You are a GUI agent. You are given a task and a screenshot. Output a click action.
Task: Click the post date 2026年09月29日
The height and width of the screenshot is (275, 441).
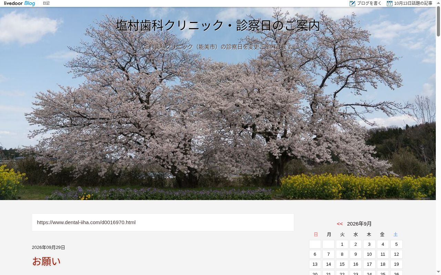[49, 247]
